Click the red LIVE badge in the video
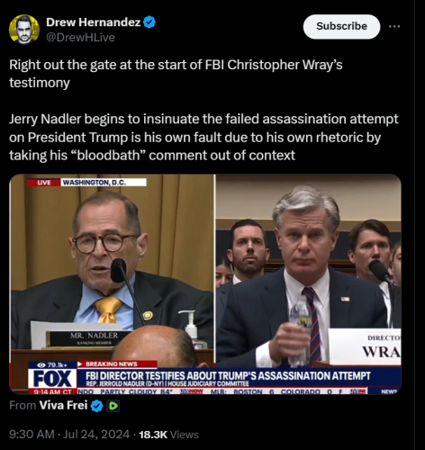This screenshot has width=425, height=450. (x=43, y=183)
